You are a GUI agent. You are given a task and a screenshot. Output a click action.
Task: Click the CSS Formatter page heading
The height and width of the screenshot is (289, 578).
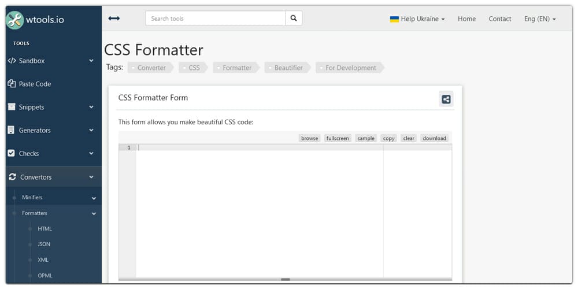click(154, 50)
